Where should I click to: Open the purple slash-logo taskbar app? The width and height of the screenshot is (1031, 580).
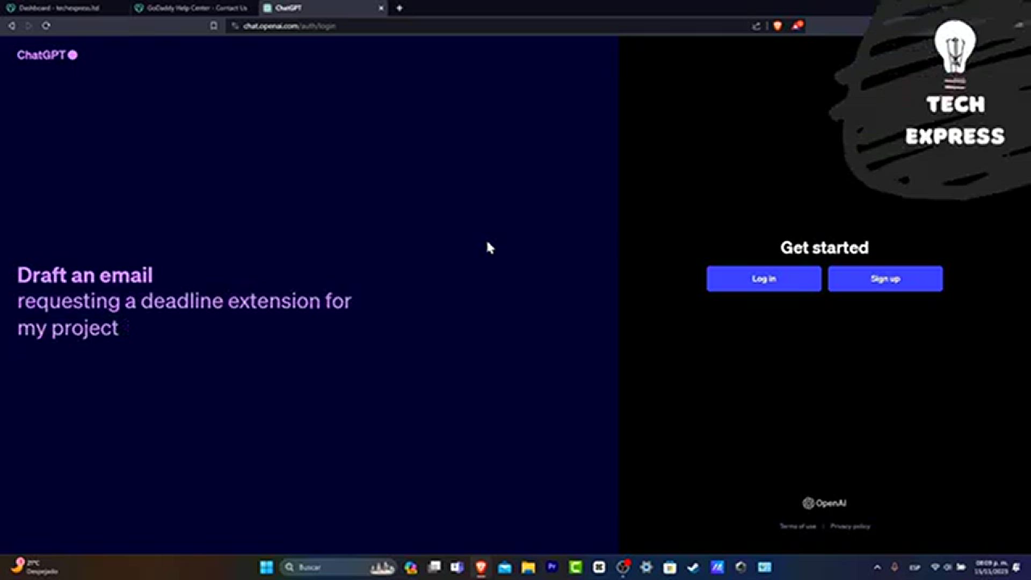tap(717, 567)
